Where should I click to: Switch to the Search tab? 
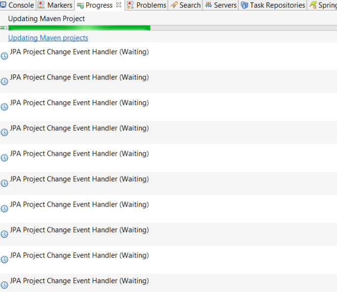[x=185, y=5]
